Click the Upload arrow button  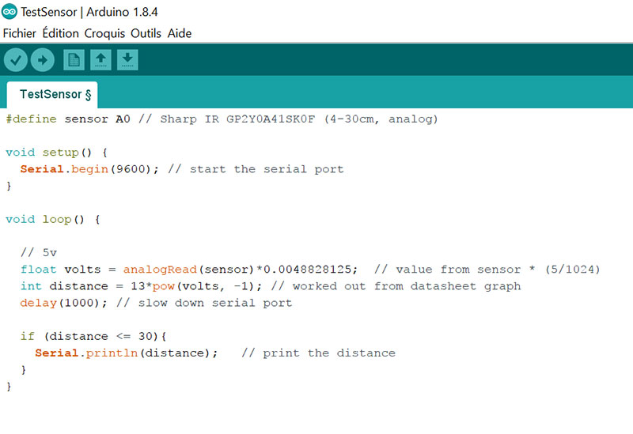[42, 59]
